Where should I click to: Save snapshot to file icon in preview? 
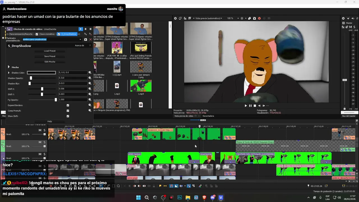[x=254, y=18]
